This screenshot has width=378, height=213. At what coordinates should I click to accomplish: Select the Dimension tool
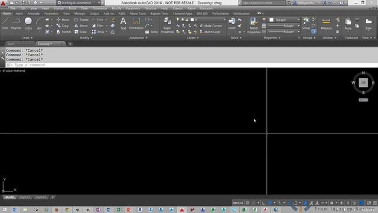point(136,24)
